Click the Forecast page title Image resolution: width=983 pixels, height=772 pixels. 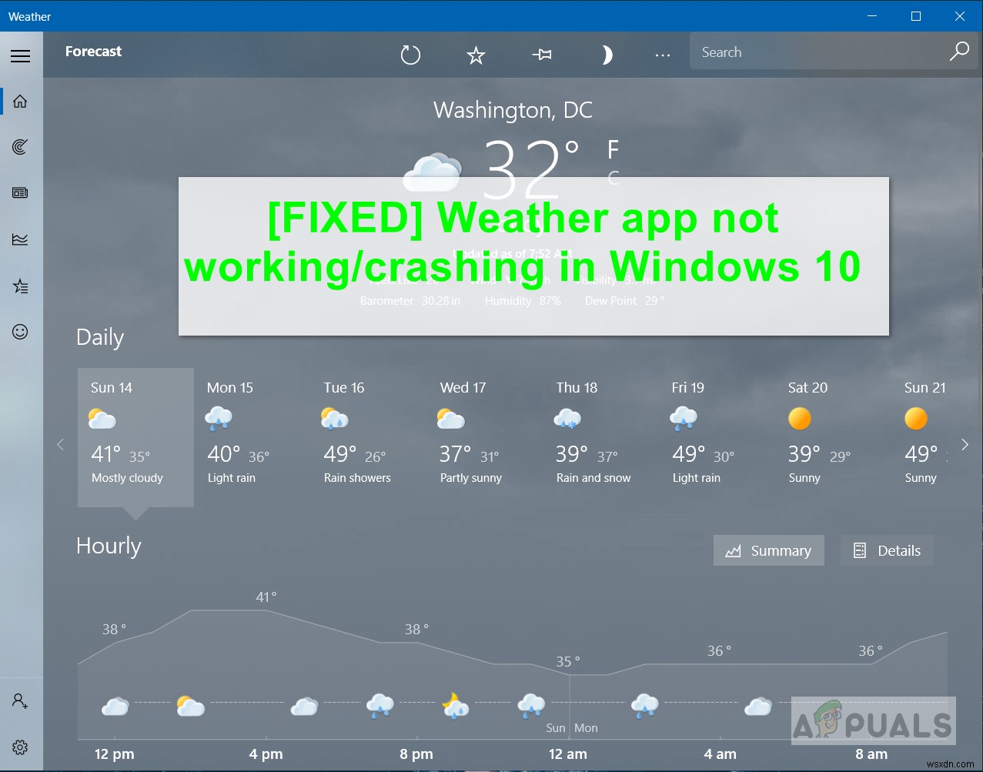point(93,52)
